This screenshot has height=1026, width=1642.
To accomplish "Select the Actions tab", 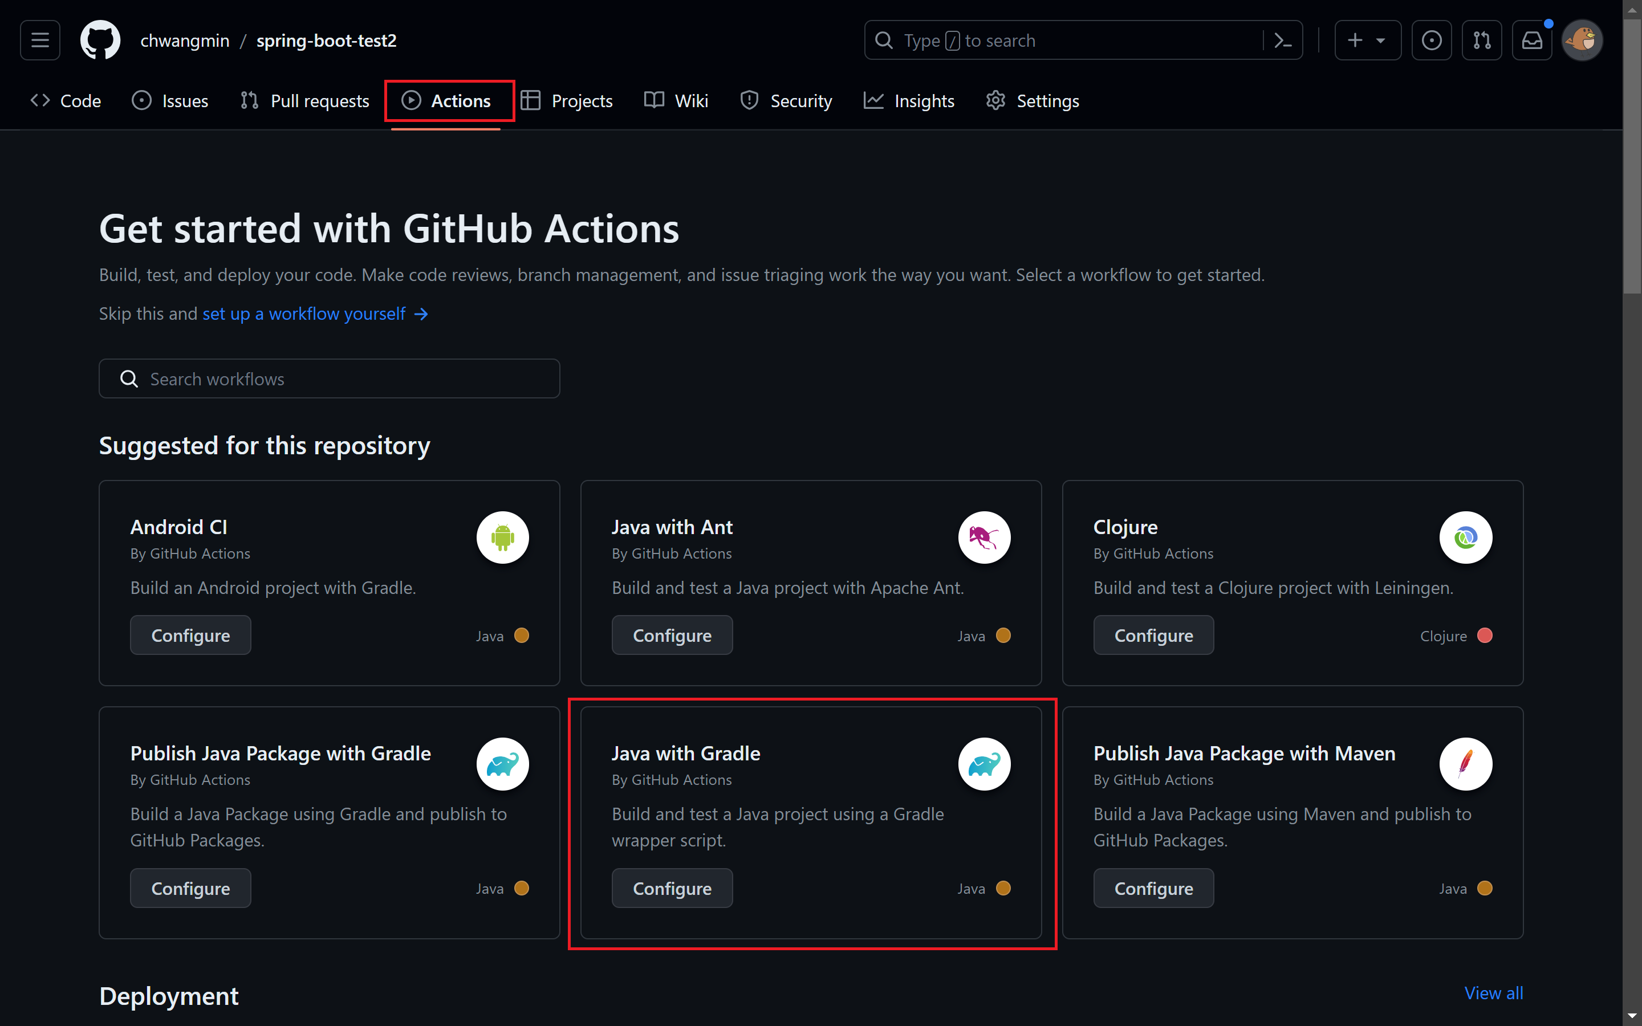I will 446,101.
